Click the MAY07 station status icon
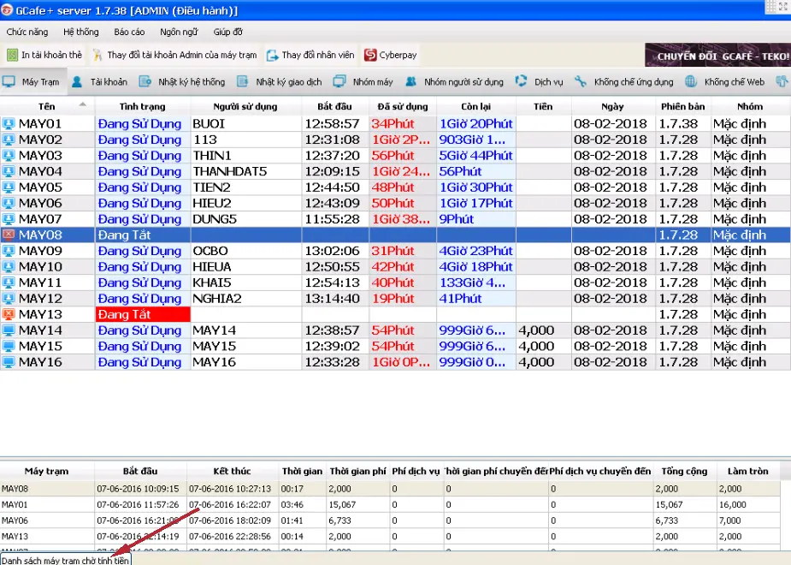The height and width of the screenshot is (565, 791). 9,219
